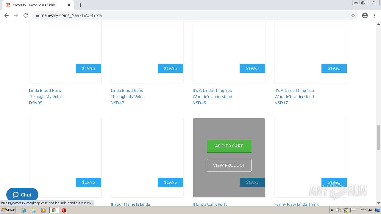Viewport: 381px width, 214px height.
Task: Click the scrollbar down arrow
Action: pos(379,203)
